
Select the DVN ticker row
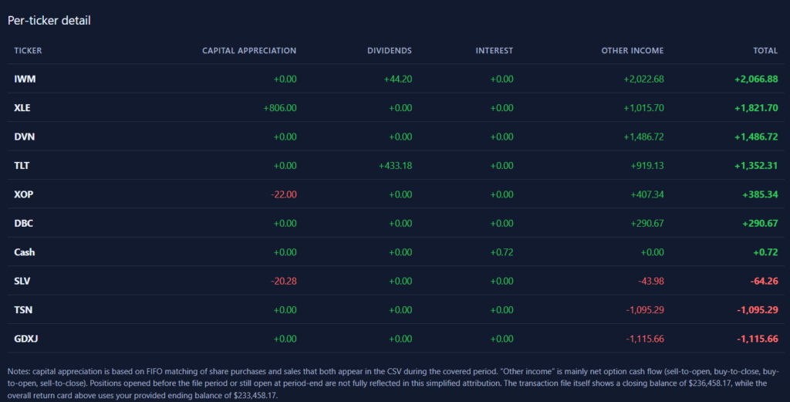(24, 137)
